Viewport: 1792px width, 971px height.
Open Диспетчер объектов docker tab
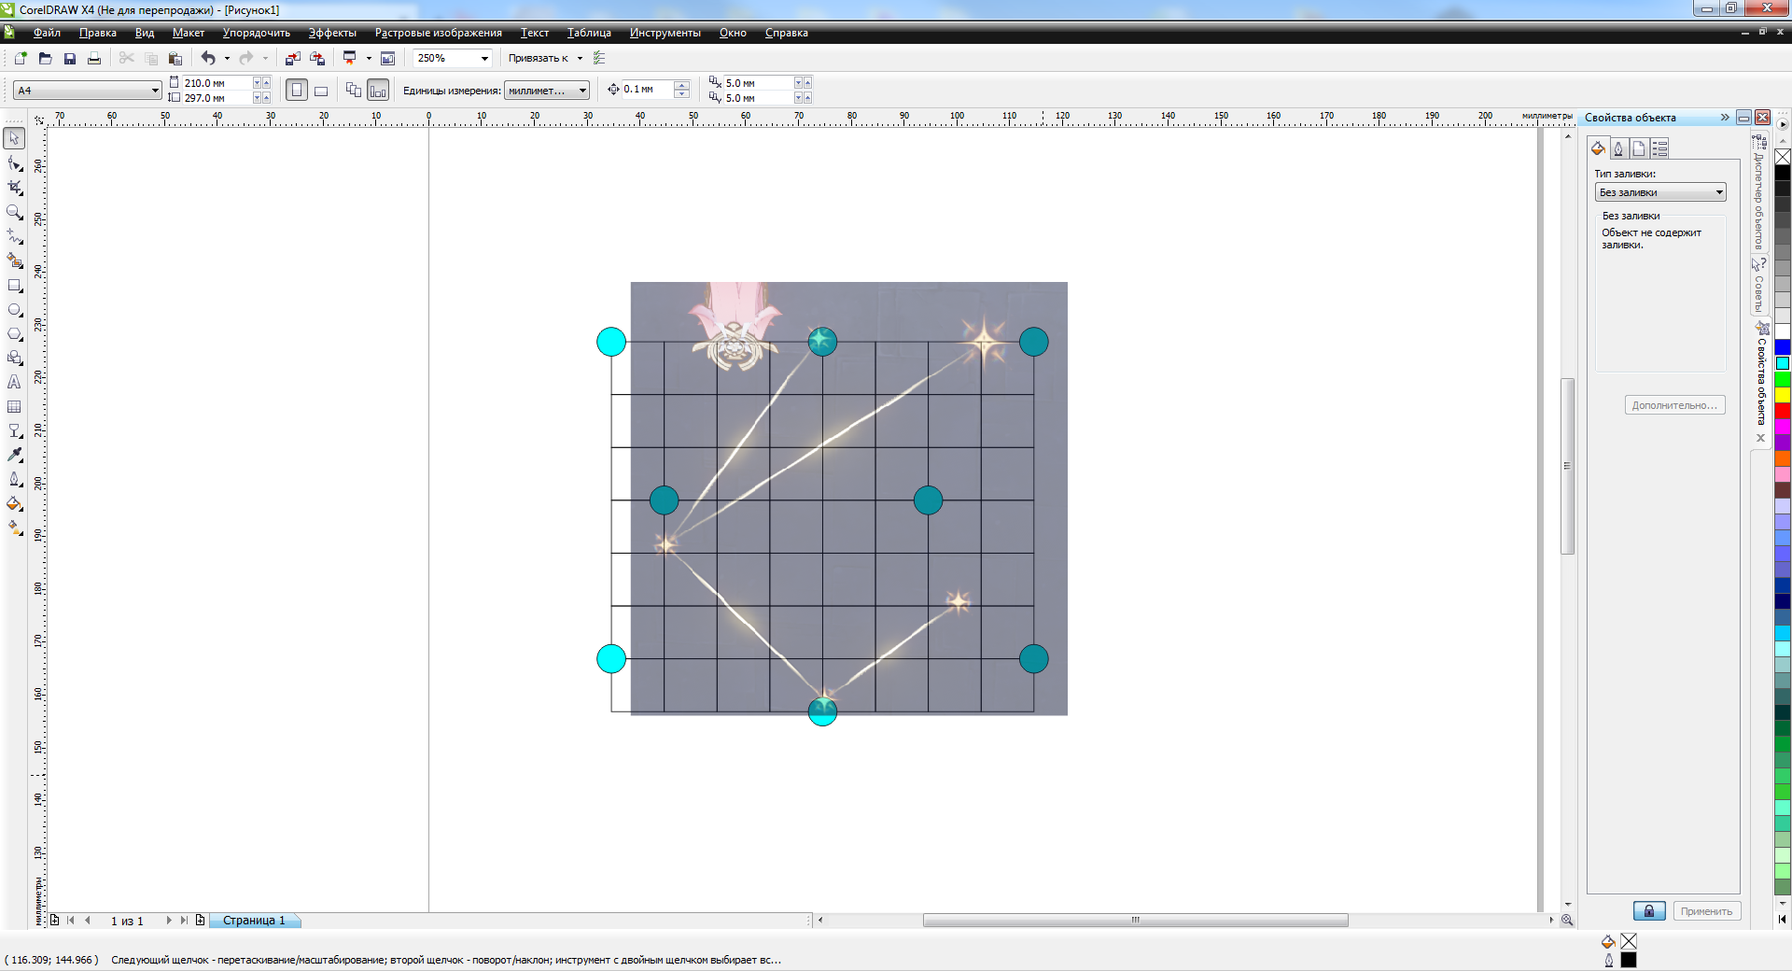(x=1758, y=193)
